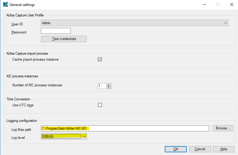Click the User ID label
238x155 pixels.
click(x=17, y=24)
